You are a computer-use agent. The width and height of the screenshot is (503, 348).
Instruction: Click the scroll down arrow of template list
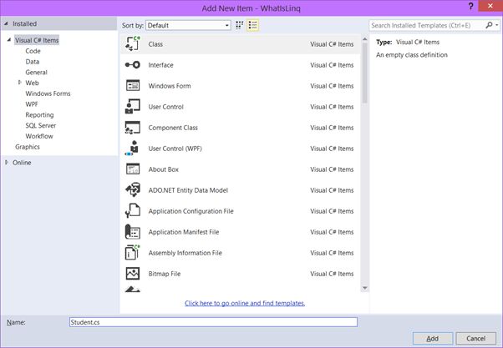pos(365,288)
